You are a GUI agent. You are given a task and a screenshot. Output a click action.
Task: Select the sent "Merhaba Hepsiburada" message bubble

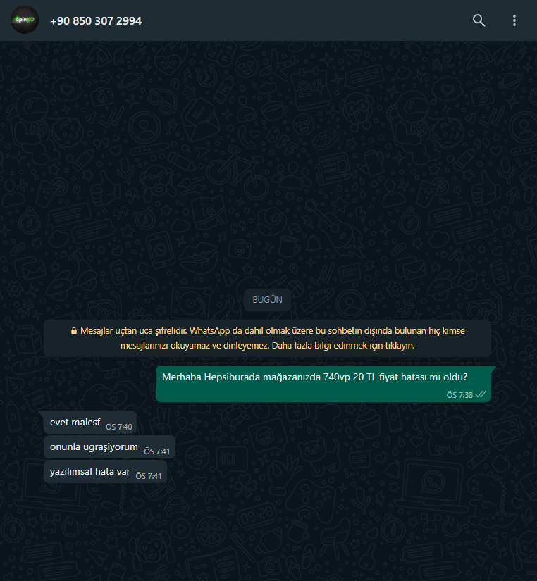323,384
